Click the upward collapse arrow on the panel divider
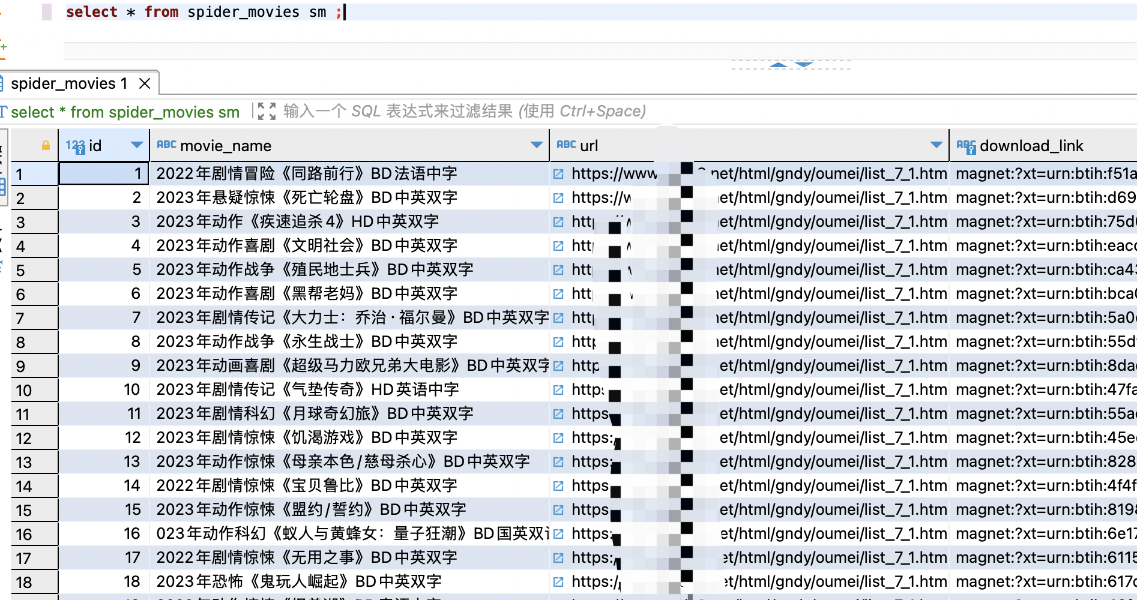This screenshot has width=1137, height=600. [778, 64]
